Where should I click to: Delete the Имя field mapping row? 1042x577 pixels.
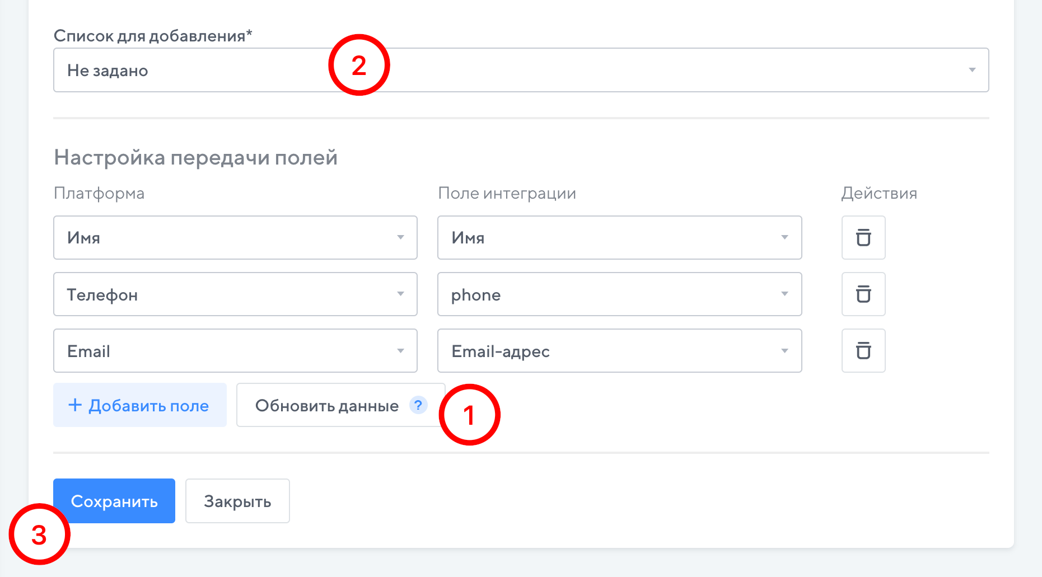(x=863, y=238)
